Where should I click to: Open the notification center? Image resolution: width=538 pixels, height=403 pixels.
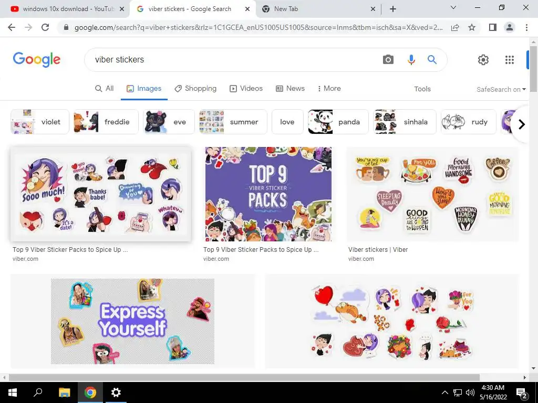pyautogui.click(x=522, y=393)
